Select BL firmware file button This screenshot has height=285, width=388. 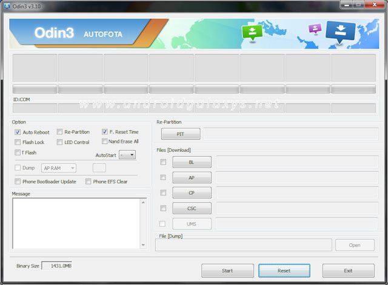(x=192, y=162)
